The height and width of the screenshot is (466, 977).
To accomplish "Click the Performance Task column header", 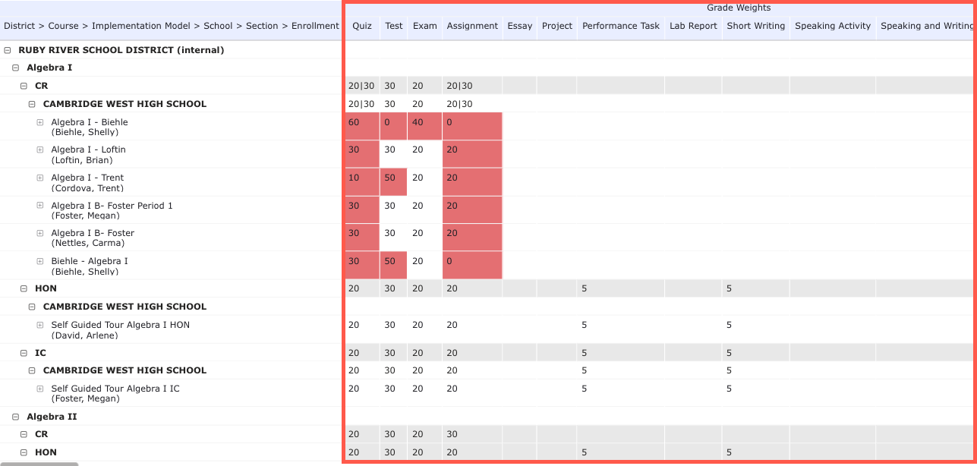I will click(620, 25).
